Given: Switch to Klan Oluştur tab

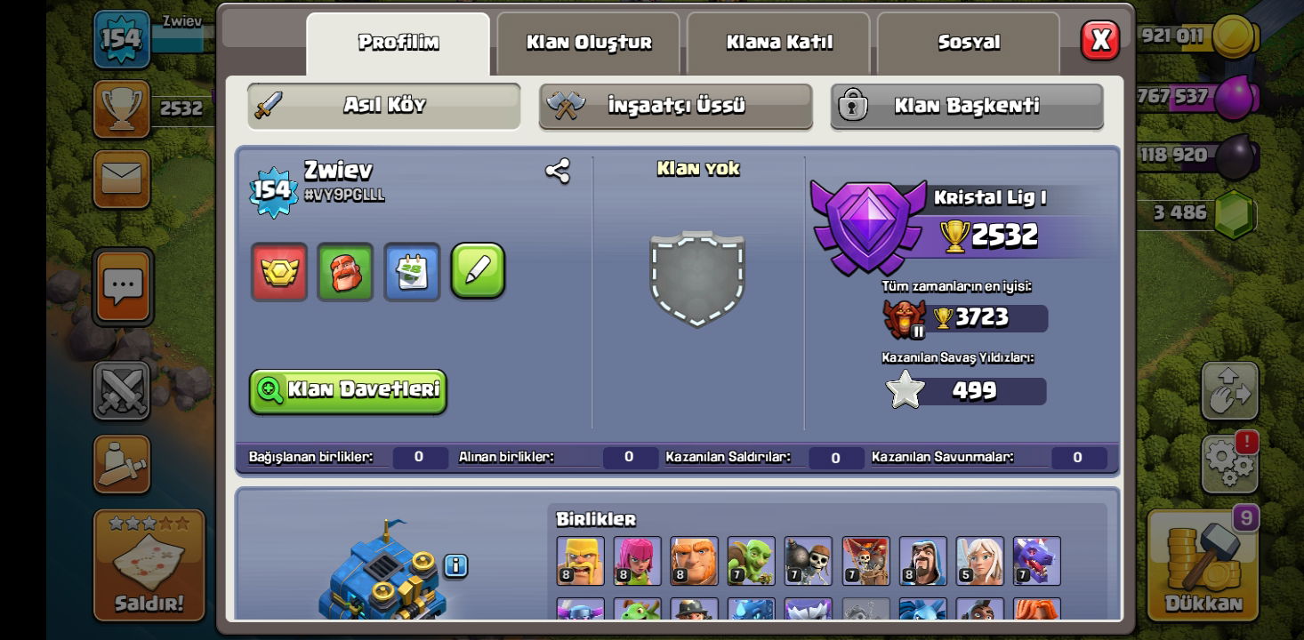Looking at the screenshot, I should click(589, 43).
